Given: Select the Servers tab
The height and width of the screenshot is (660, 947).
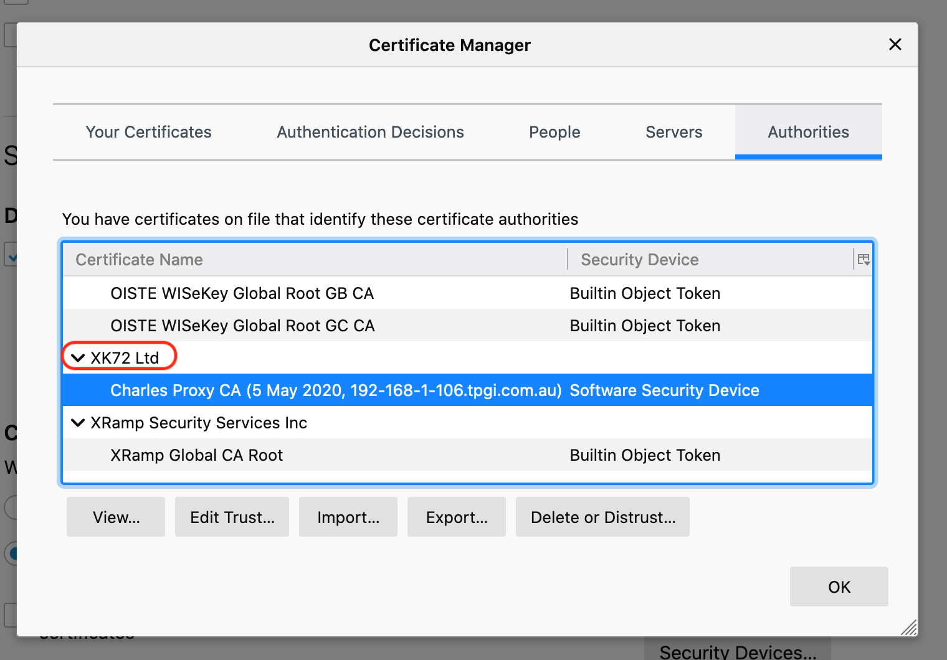Looking at the screenshot, I should (x=673, y=132).
